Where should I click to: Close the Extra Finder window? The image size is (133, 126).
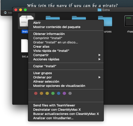tap(16, 10)
